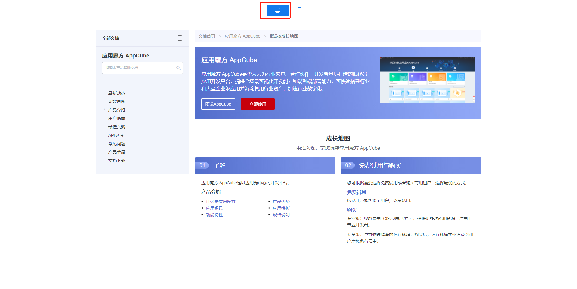577x289 pixels.
Task: Click the red 立即使用 button
Action: (x=258, y=104)
